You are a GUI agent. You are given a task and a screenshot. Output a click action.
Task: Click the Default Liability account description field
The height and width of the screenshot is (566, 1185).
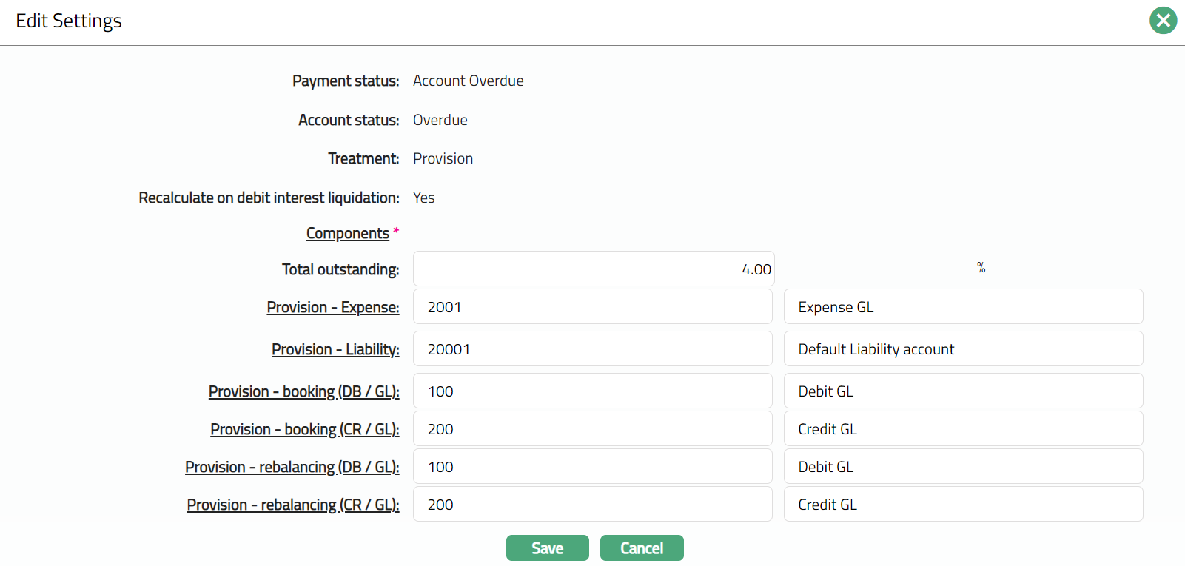tap(964, 348)
